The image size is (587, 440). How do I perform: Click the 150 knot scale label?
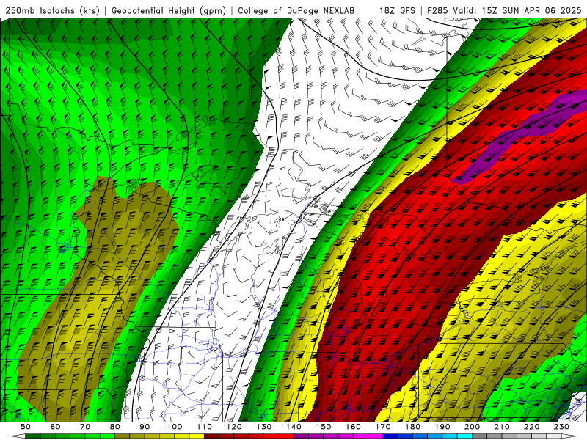(x=323, y=427)
